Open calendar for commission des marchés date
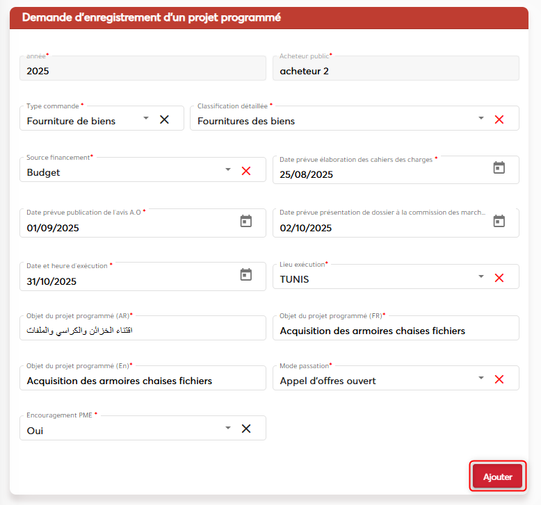The width and height of the screenshot is (541, 505). click(x=499, y=221)
